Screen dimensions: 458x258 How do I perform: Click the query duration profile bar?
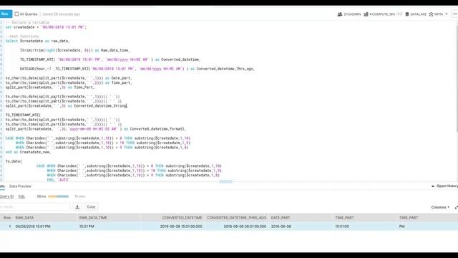click(x=59, y=196)
